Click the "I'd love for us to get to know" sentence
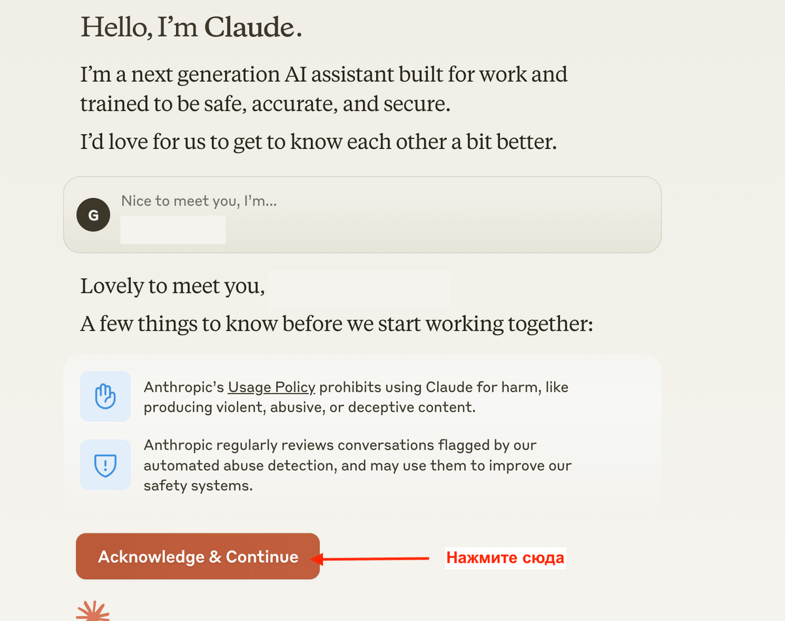The height and width of the screenshot is (621, 785). coord(319,142)
